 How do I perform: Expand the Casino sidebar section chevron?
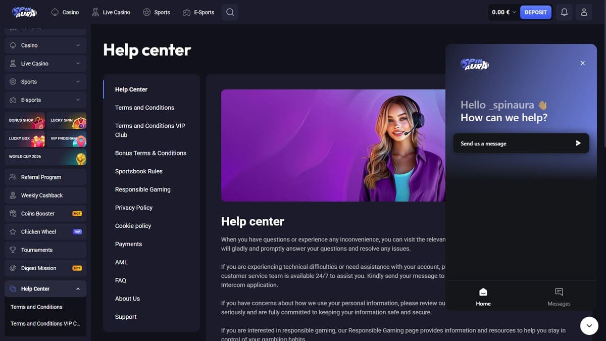coord(78,45)
